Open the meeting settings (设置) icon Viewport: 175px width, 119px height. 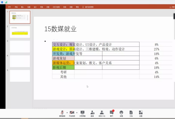(x=141, y=114)
